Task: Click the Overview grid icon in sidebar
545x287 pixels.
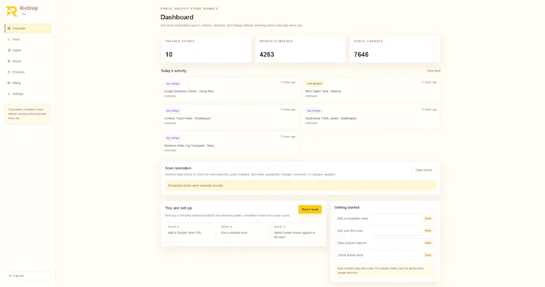Action: 9,29
